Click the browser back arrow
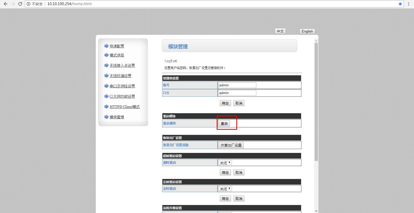Screen dimensions: 414x213 point(5,4)
